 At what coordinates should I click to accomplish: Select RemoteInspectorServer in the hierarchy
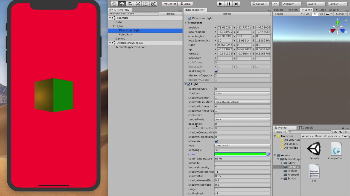(130, 47)
